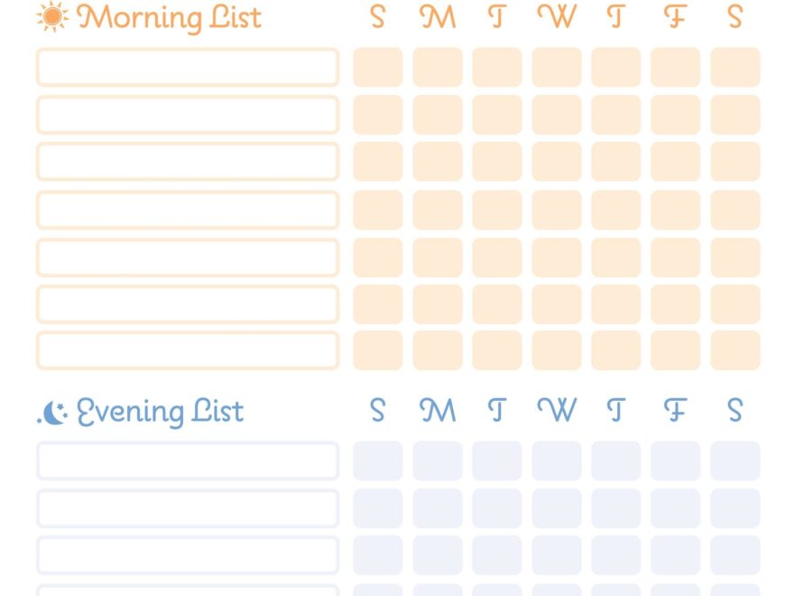Click the blue F day header
The height and width of the screenshot is (596, 794).
(x=675, y=410)
